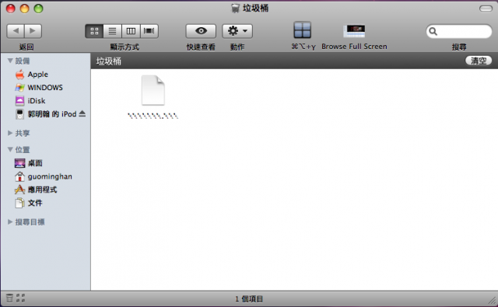Select the blank document file in the trash
The height and width of the screenshot is (307, 498).
click(153, 90)
